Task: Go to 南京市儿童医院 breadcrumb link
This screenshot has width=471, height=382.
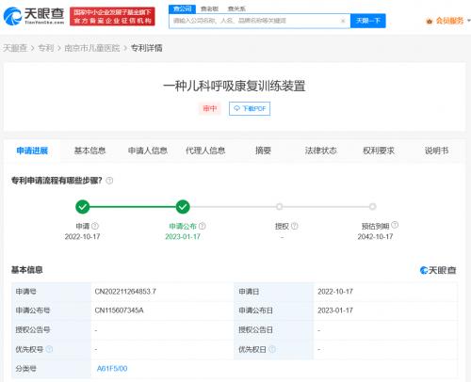Action: point(92,48)
